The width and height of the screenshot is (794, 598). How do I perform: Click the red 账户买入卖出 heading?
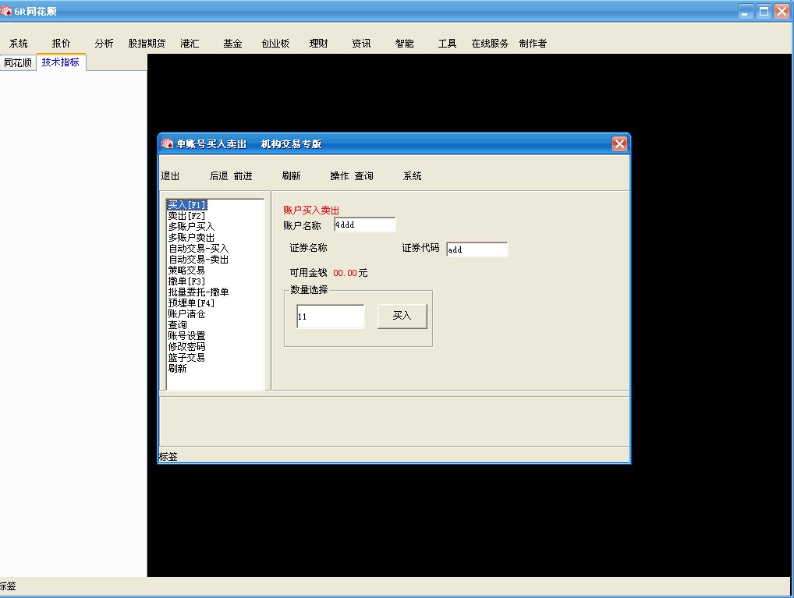(x=311, y=211)
